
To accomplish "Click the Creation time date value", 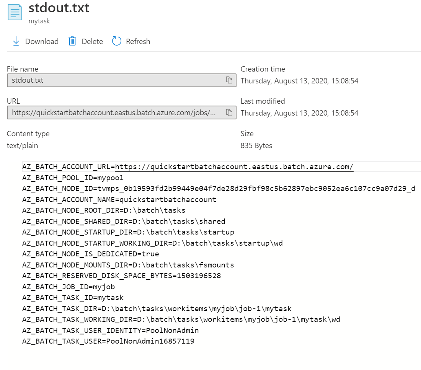I will click(299, 81).
